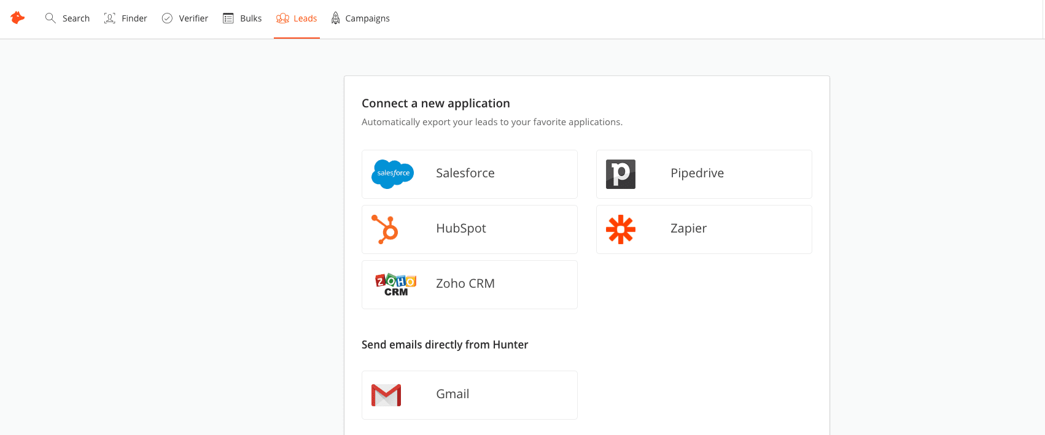Click the Bulks list icon

(228, 18)
